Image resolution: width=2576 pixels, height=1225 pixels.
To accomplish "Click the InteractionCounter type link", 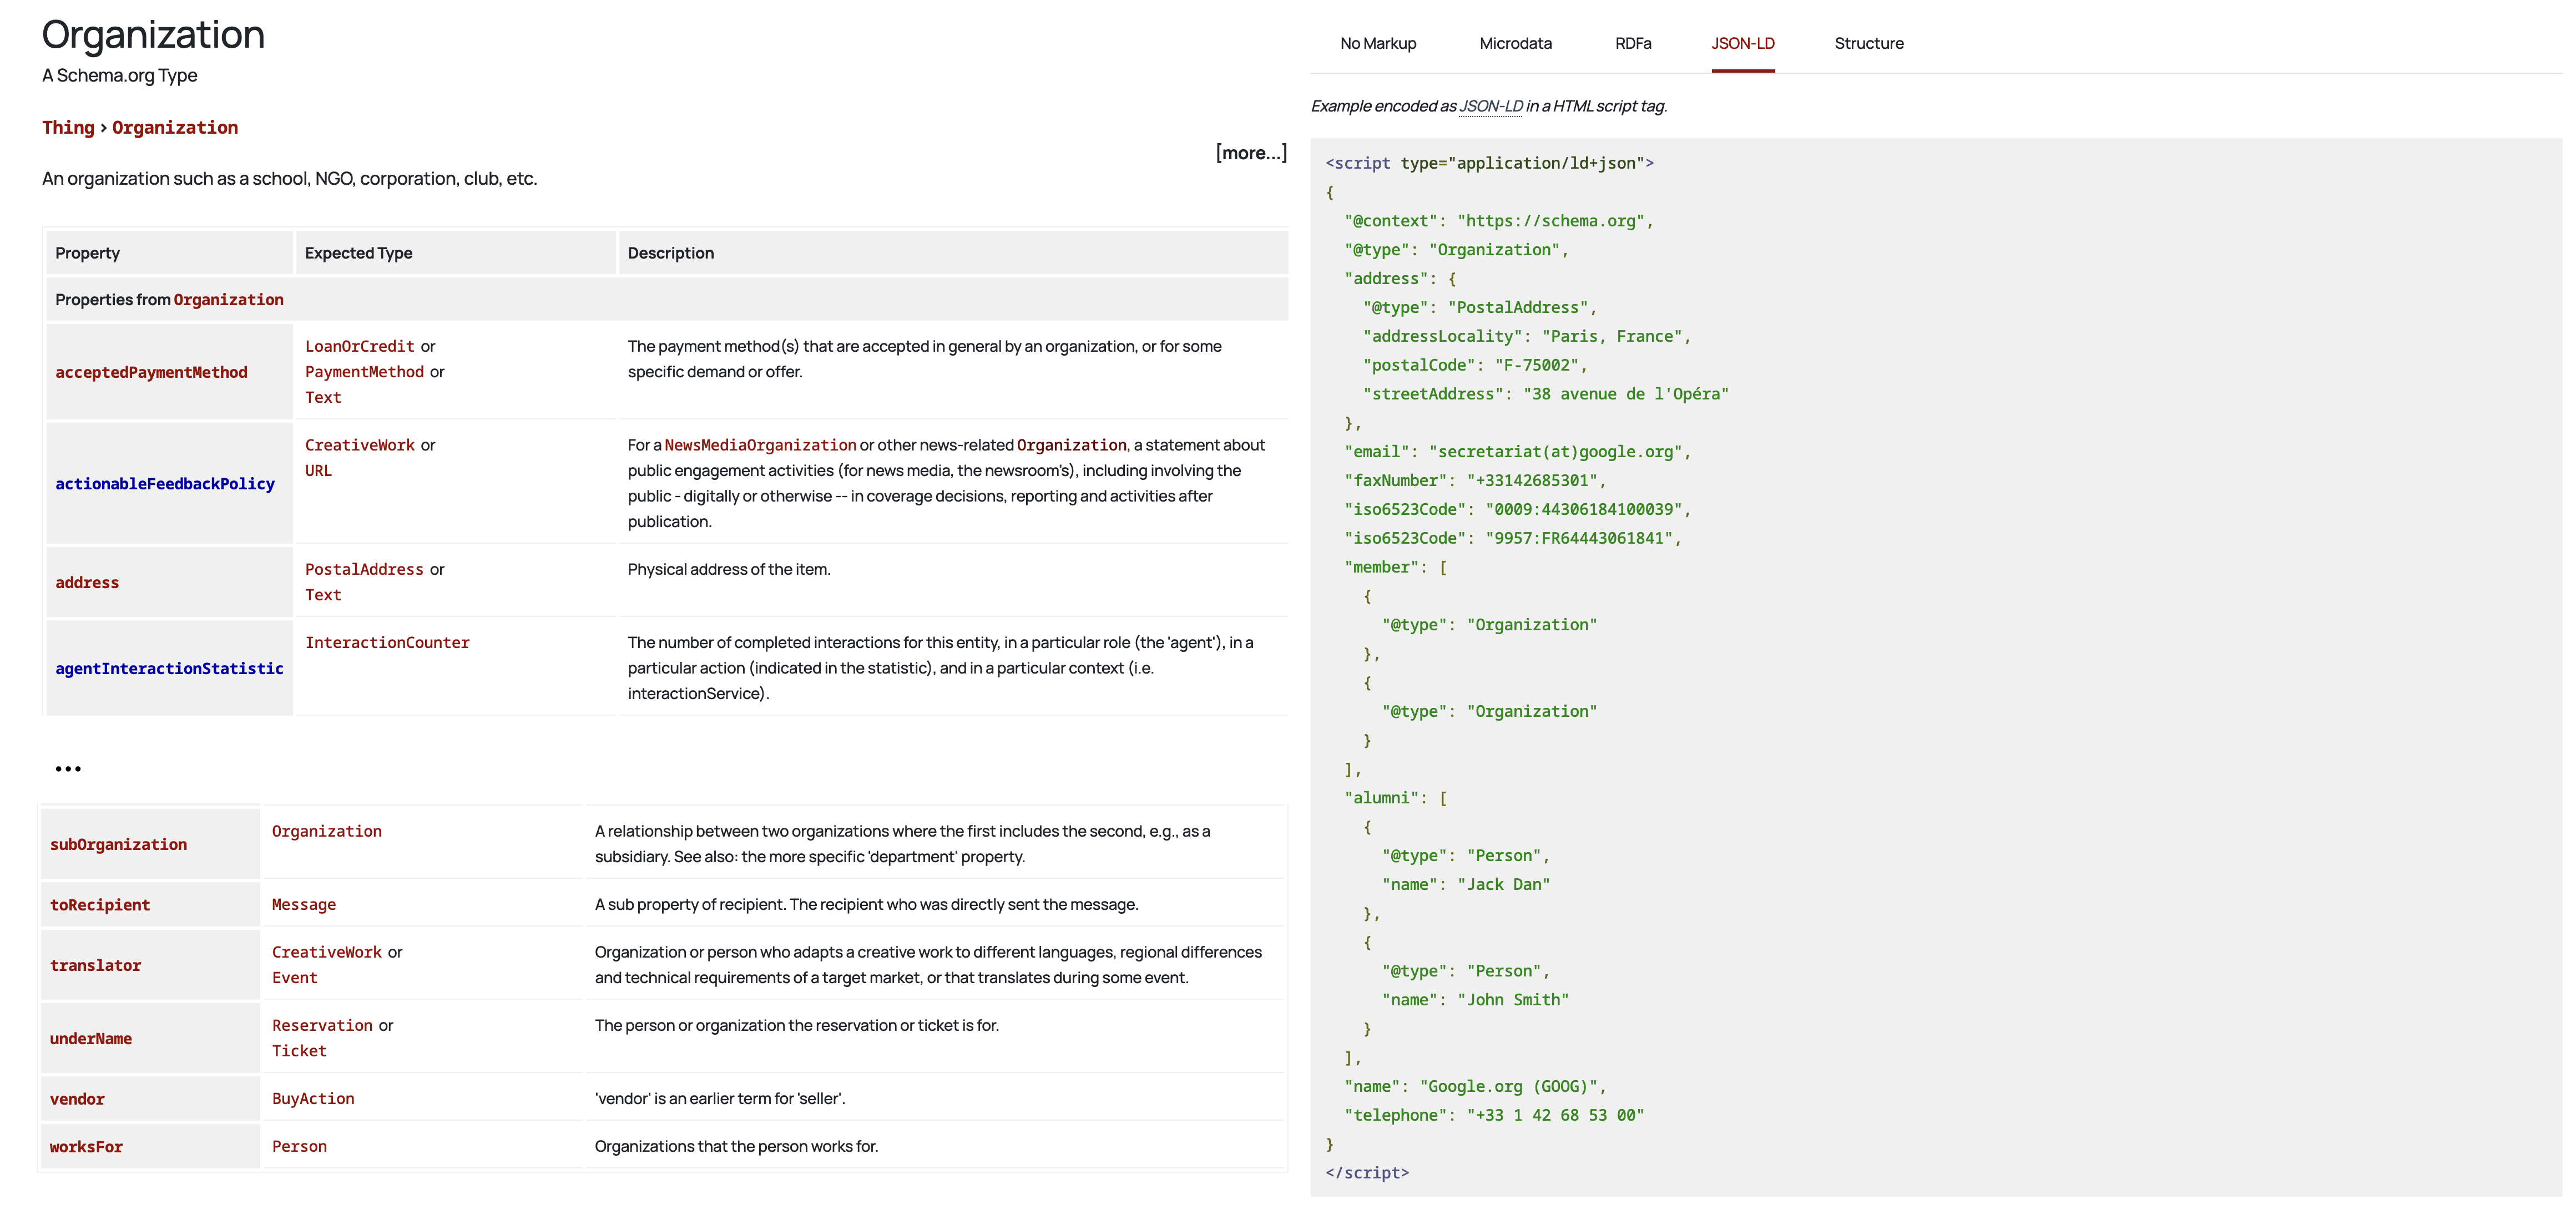I will click(x=387, y=642).
